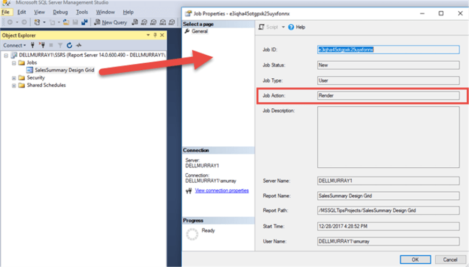Click the New Project toolbar icon
Screen dimensions: 469x267
(37, 22)
